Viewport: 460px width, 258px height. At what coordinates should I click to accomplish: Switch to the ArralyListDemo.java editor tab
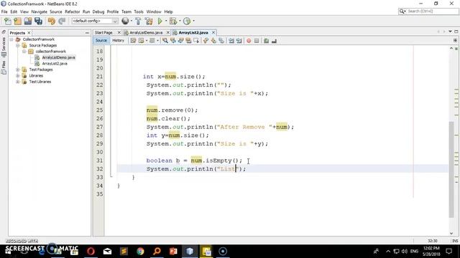point(146,32)
